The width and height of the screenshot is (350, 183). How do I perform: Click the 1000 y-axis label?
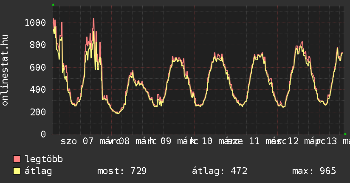coord(35,23)
